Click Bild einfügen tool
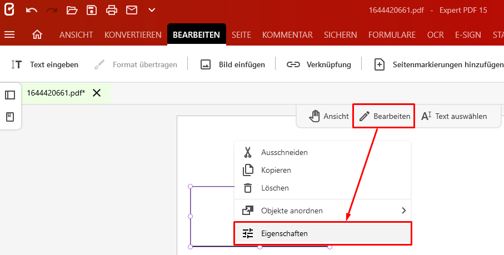Viewport: 504px width, 255px height. [232, 64]
